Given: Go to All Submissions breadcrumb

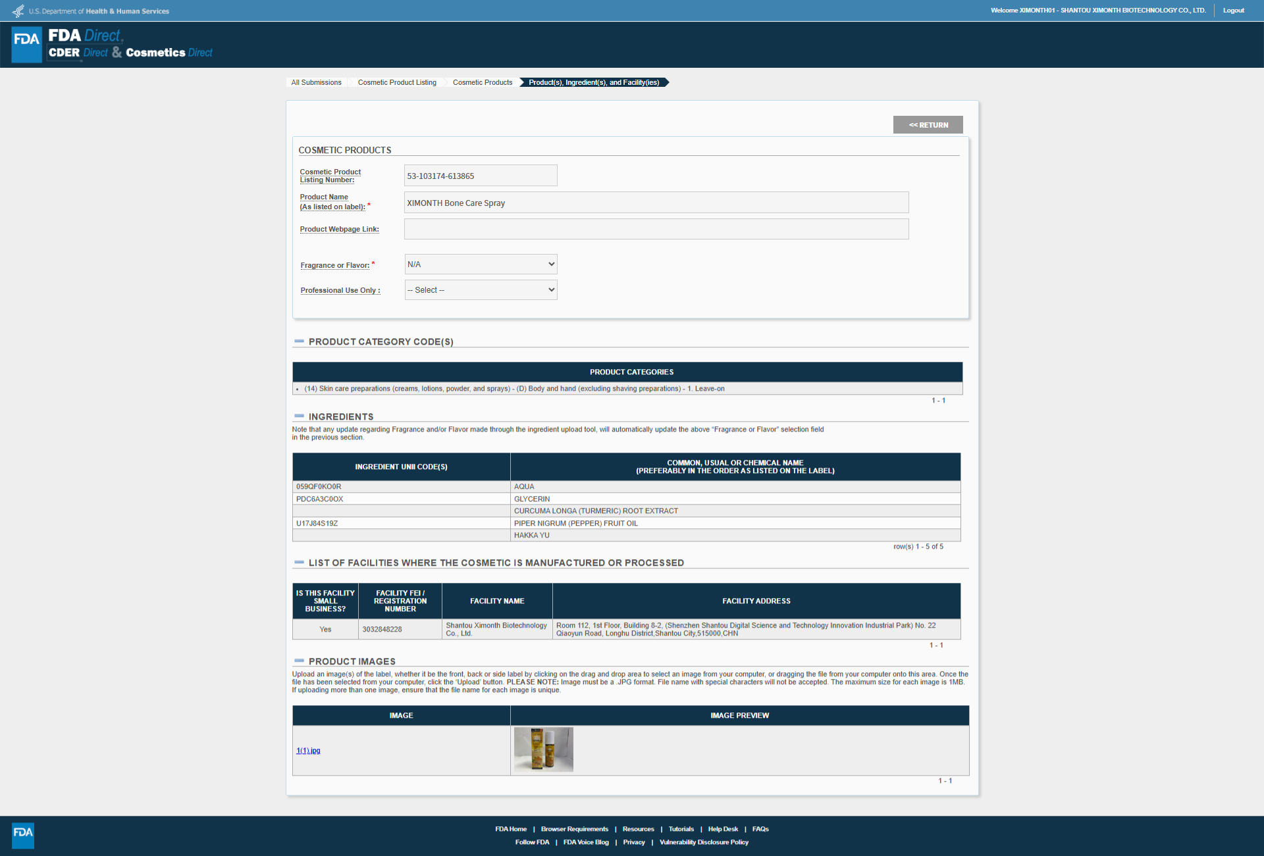Looking at the screenshot, I should [x=316, y=82].
